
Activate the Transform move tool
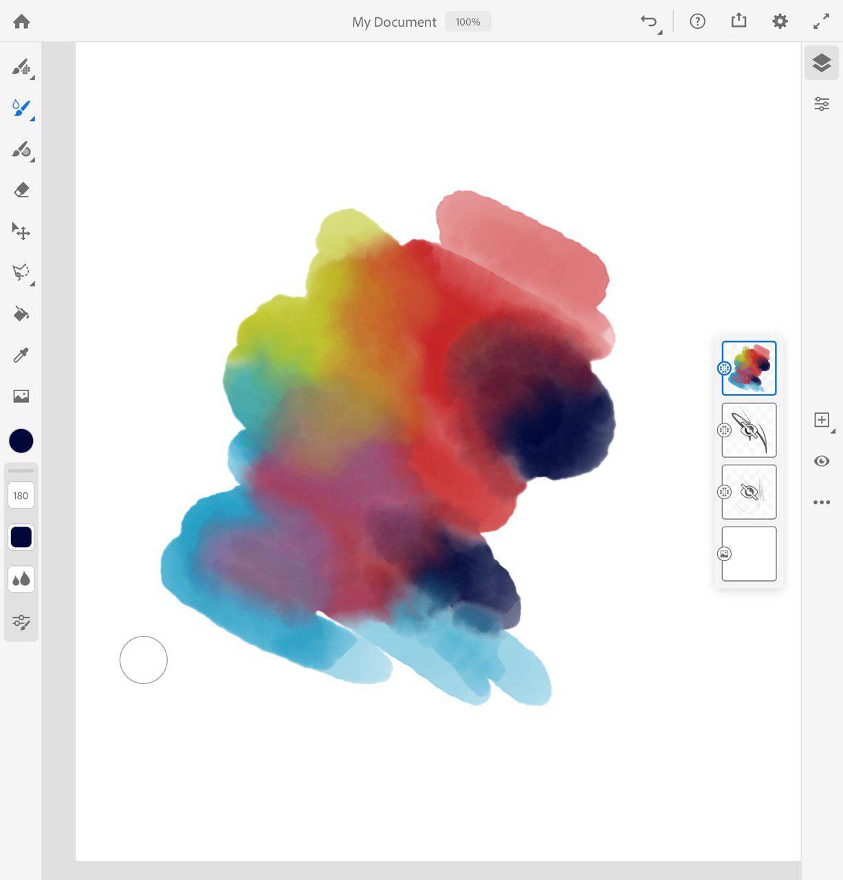21,232
